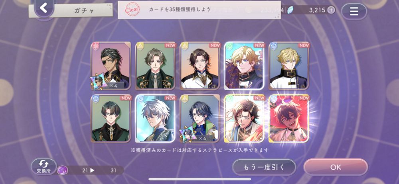
Task: Select the eyepatch character card
Action: (x=111, y=66)
